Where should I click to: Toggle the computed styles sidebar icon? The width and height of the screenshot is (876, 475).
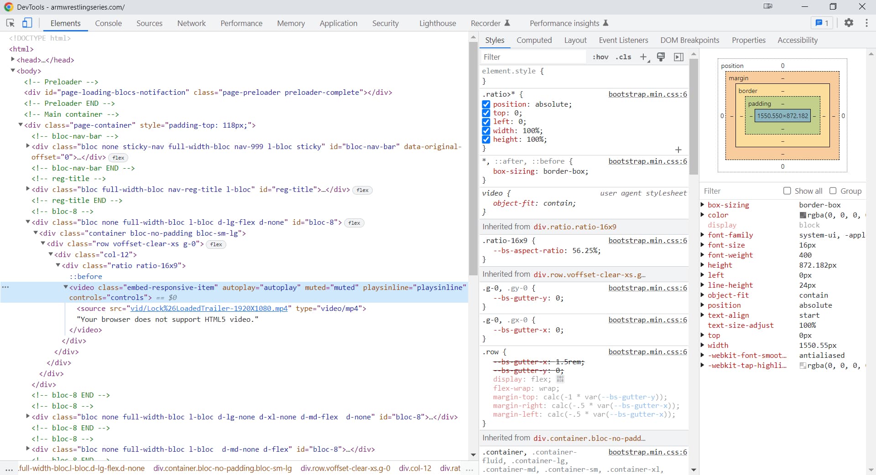[678, 57]
